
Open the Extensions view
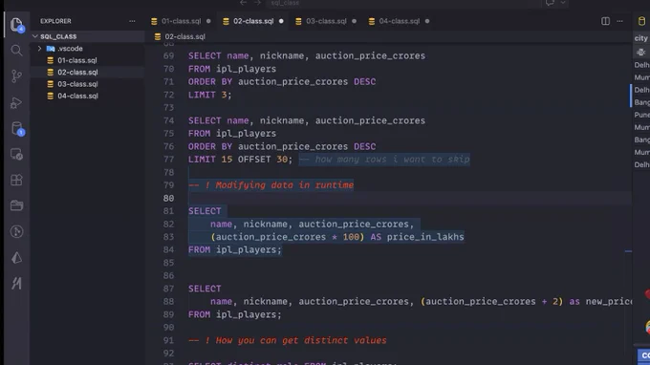pyautogui.click(x=16, y=180)
